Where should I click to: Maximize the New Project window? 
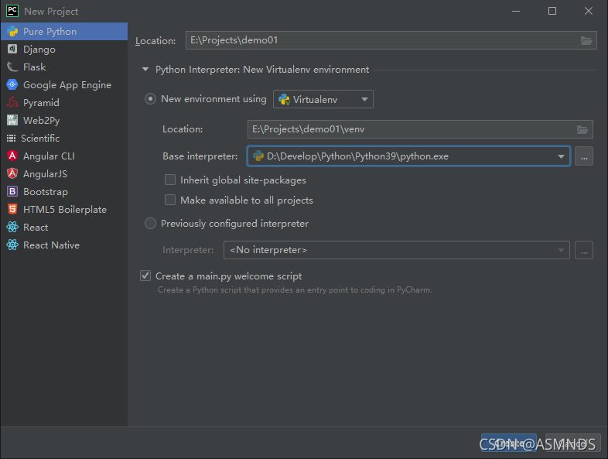pyautogui.click(x=552, y=11)
